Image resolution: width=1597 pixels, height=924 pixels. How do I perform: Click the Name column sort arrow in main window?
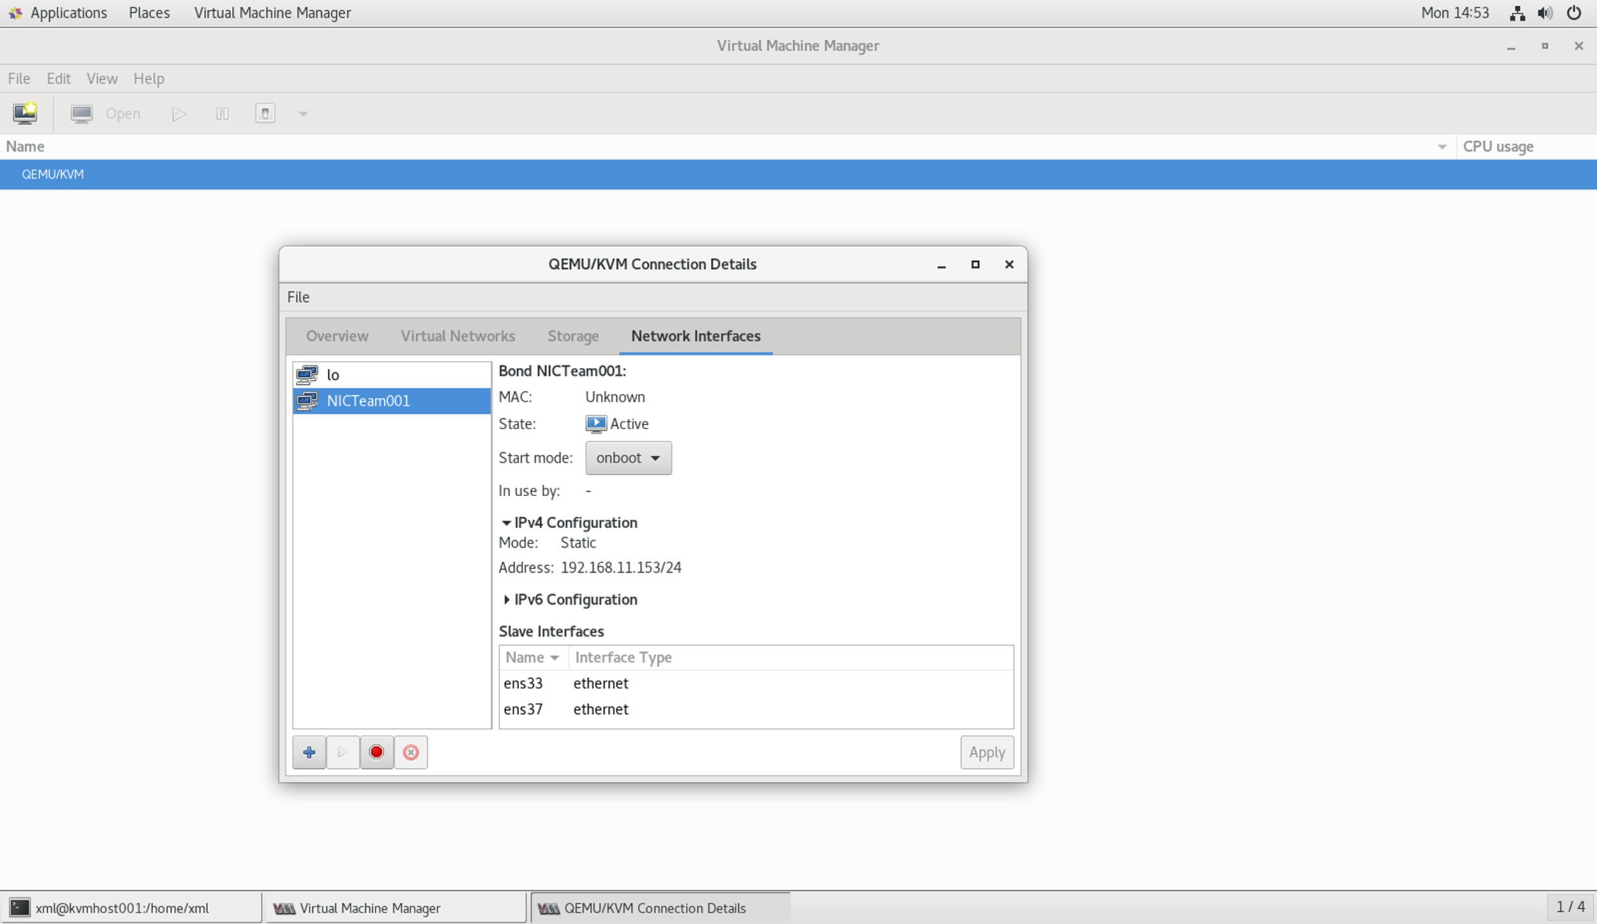coord(1442,147)
